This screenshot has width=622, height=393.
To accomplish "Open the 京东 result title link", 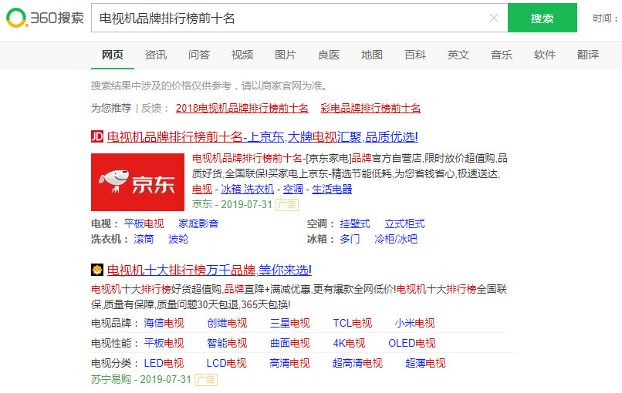I will [262, 137].
